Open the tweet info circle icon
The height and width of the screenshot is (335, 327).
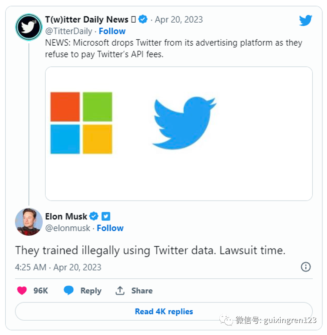305,267
